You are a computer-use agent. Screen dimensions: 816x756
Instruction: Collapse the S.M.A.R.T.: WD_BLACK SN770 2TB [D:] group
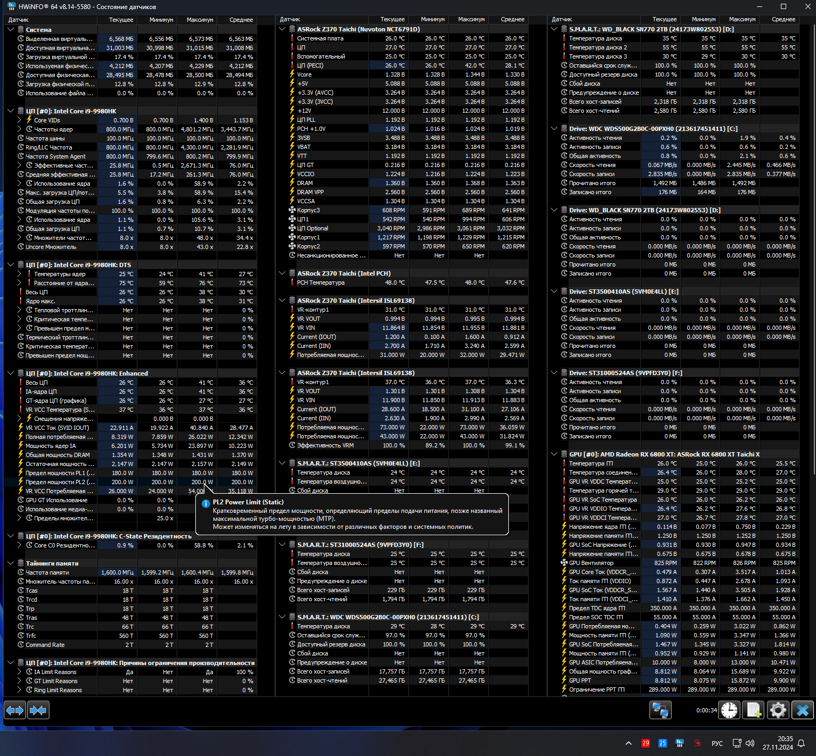pos(554,29)
